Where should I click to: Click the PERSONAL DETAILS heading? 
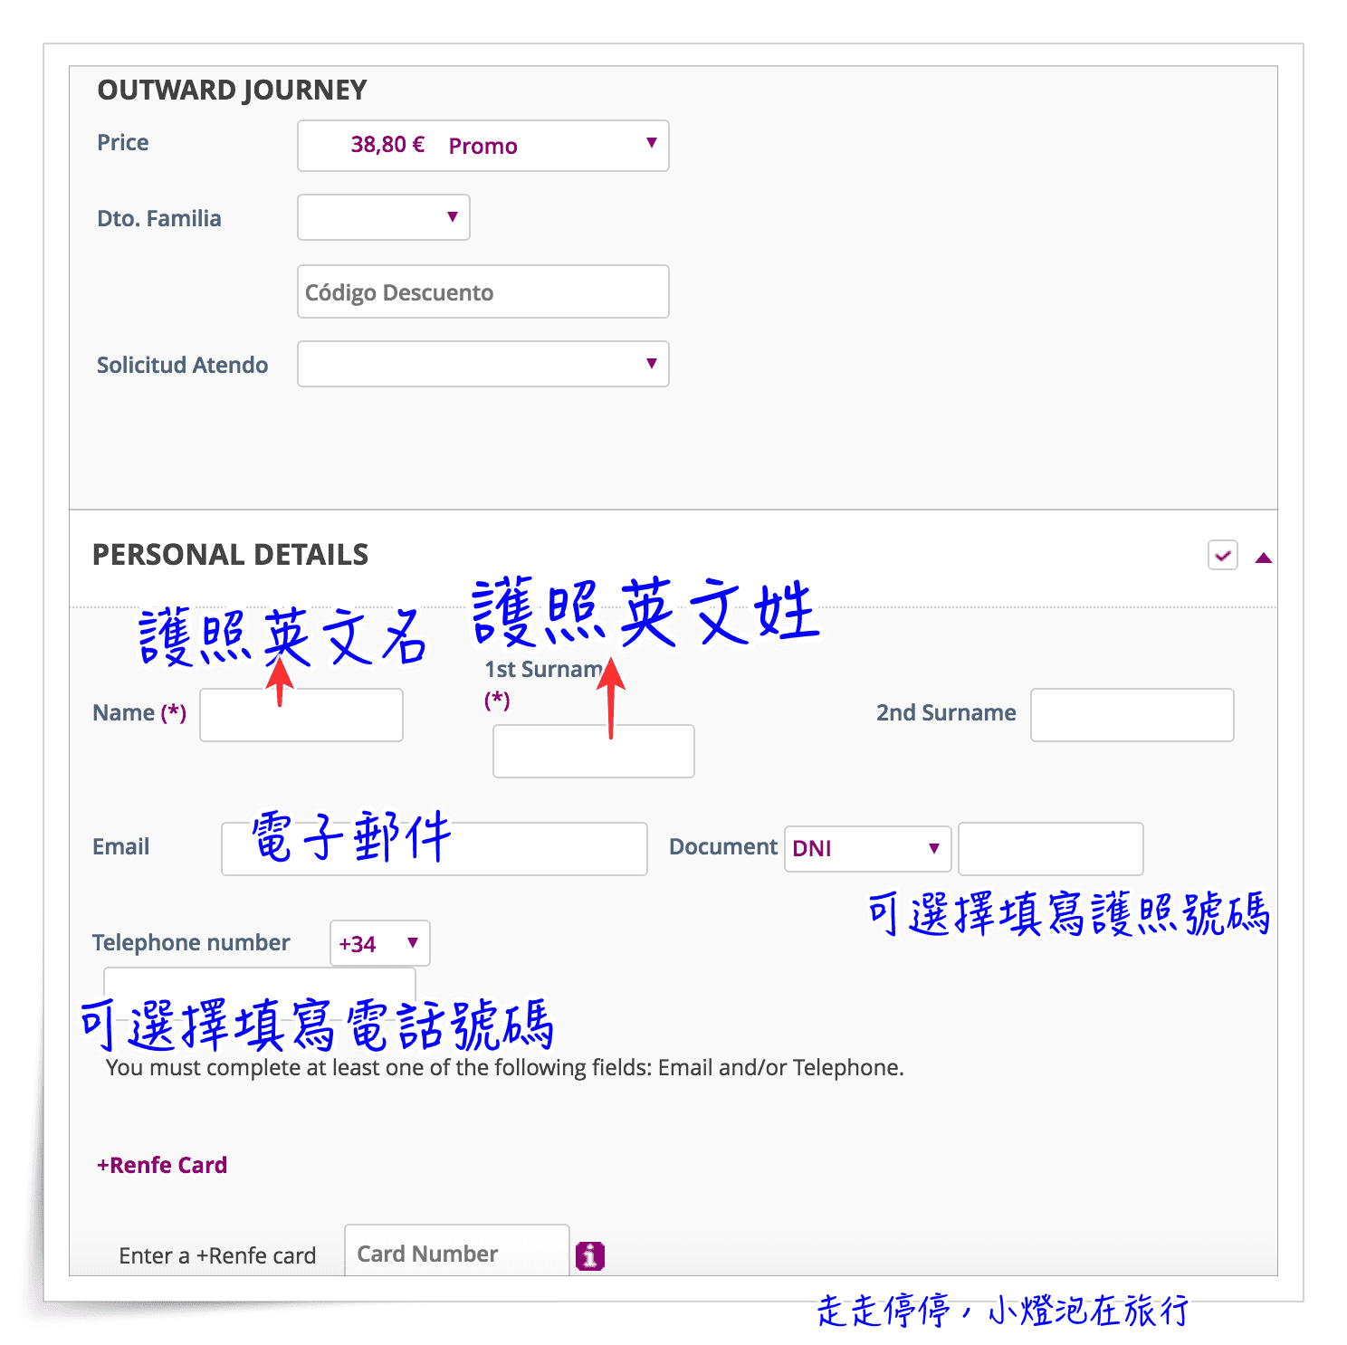click(x=231, y=555)
